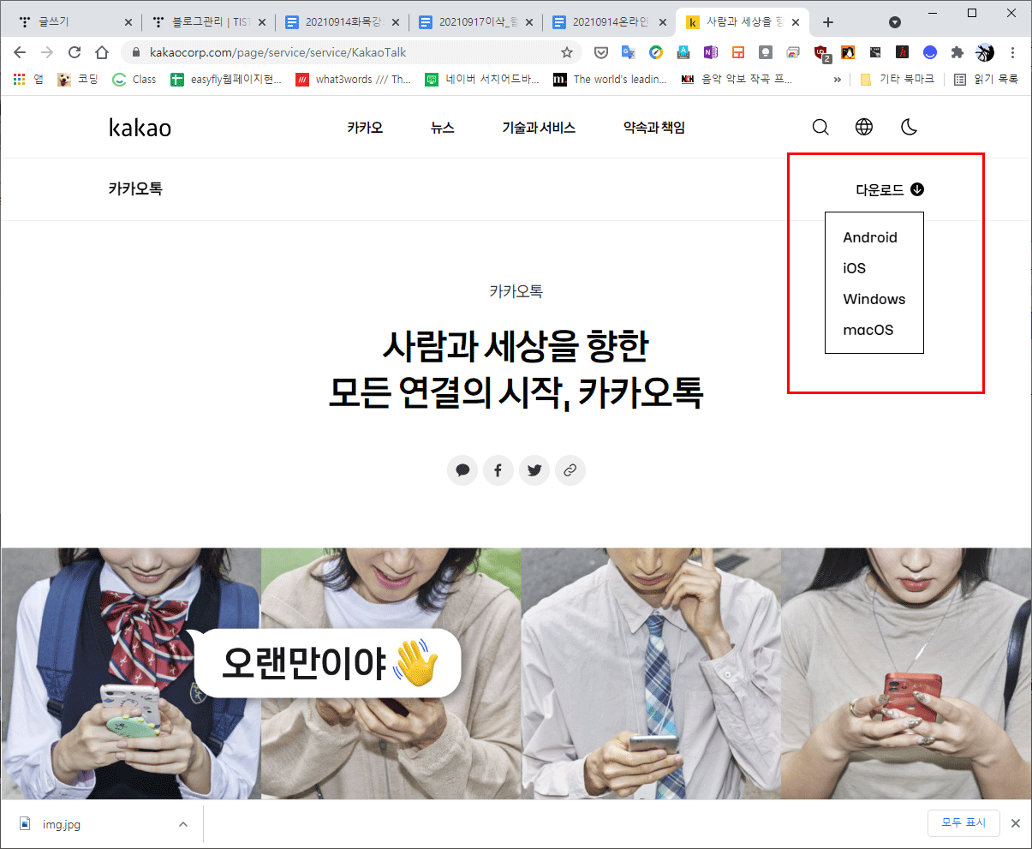This screenshot has width=1032, height=849.
Task: Open the Chrome profile avatar
Action: 985,52
